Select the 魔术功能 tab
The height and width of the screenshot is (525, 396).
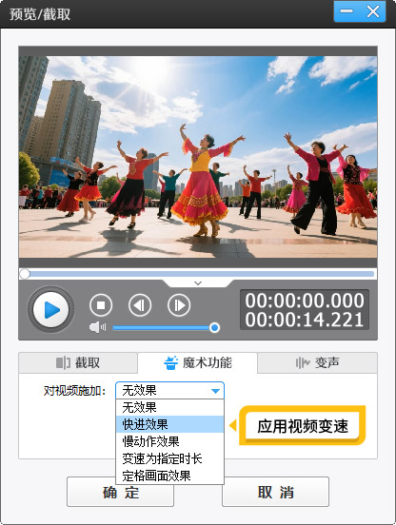197,362
